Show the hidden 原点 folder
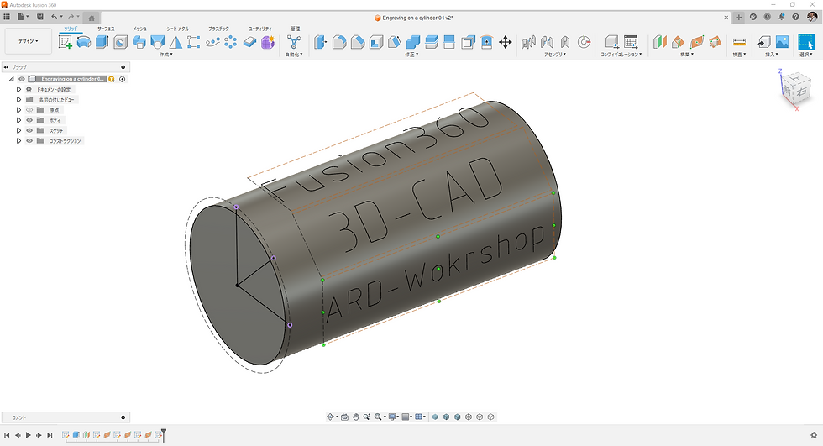Viewport: 823px width, 446px height. click(x=29, y=110)
